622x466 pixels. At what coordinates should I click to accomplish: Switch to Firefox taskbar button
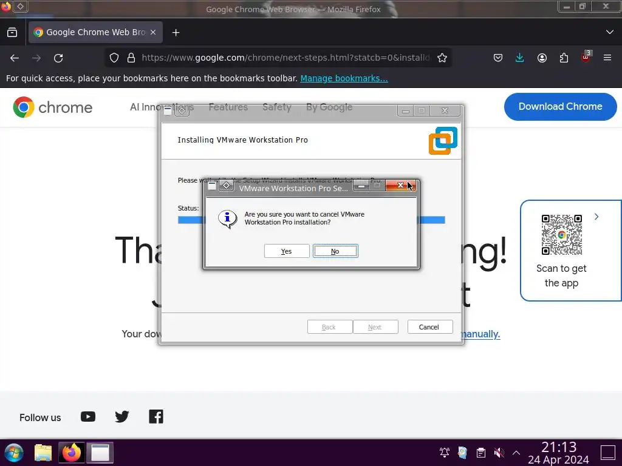click(x=72, y=453)
